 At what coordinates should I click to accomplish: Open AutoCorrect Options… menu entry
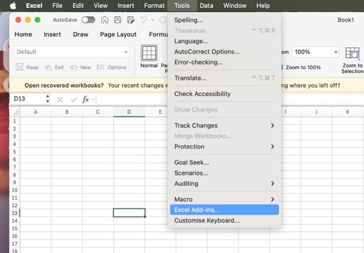pyautogui.click(x=224, y=52)
